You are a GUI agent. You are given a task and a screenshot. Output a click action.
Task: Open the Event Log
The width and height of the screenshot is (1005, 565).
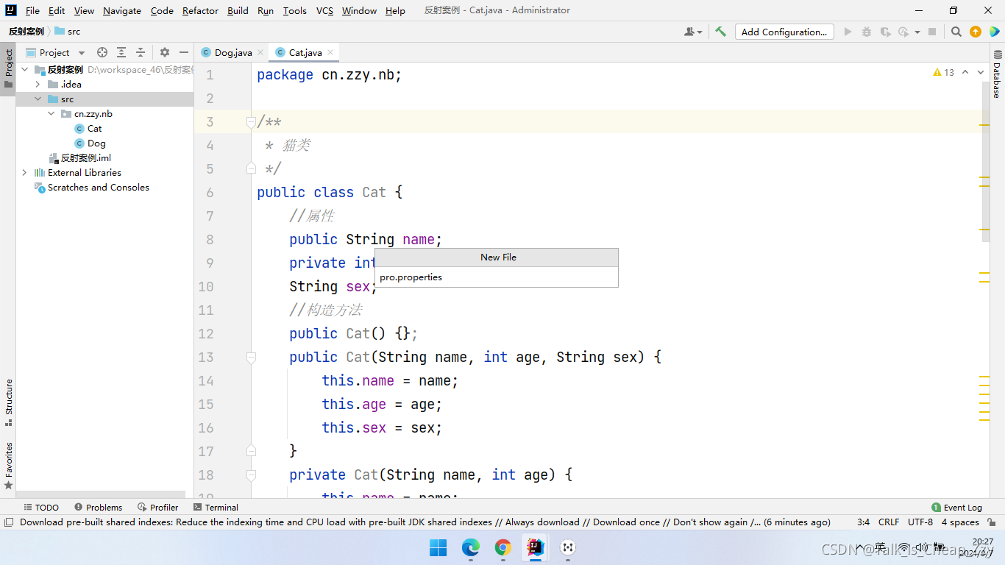click(x=956, y=507)
